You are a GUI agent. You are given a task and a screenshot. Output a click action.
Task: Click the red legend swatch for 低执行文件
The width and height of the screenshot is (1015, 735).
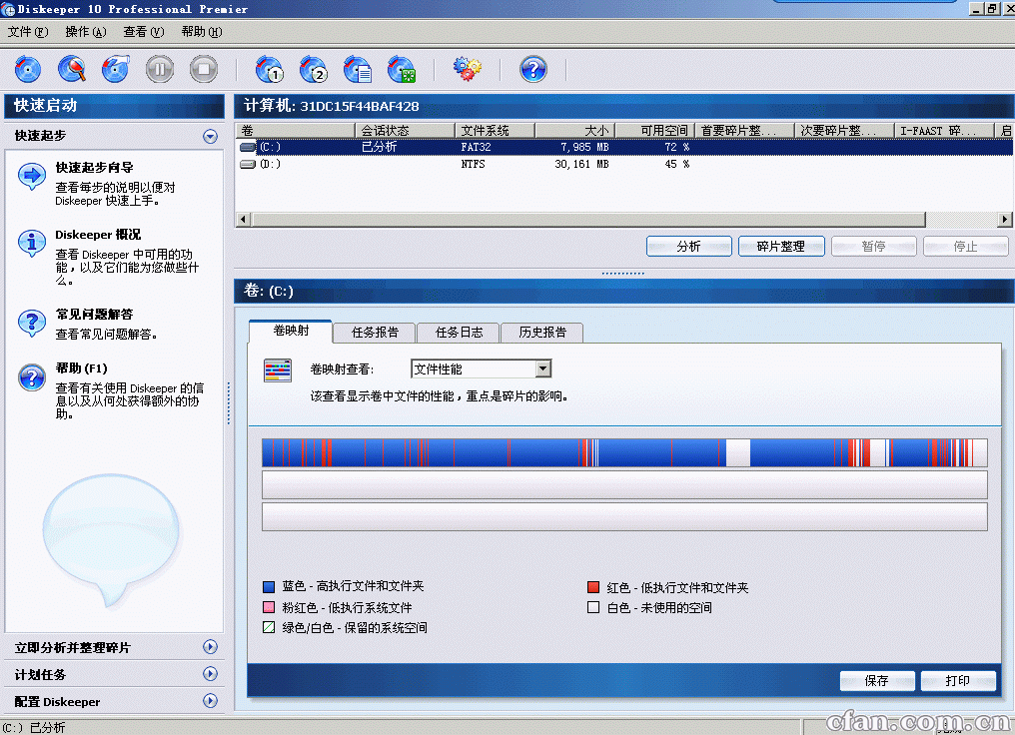point(593,587)
